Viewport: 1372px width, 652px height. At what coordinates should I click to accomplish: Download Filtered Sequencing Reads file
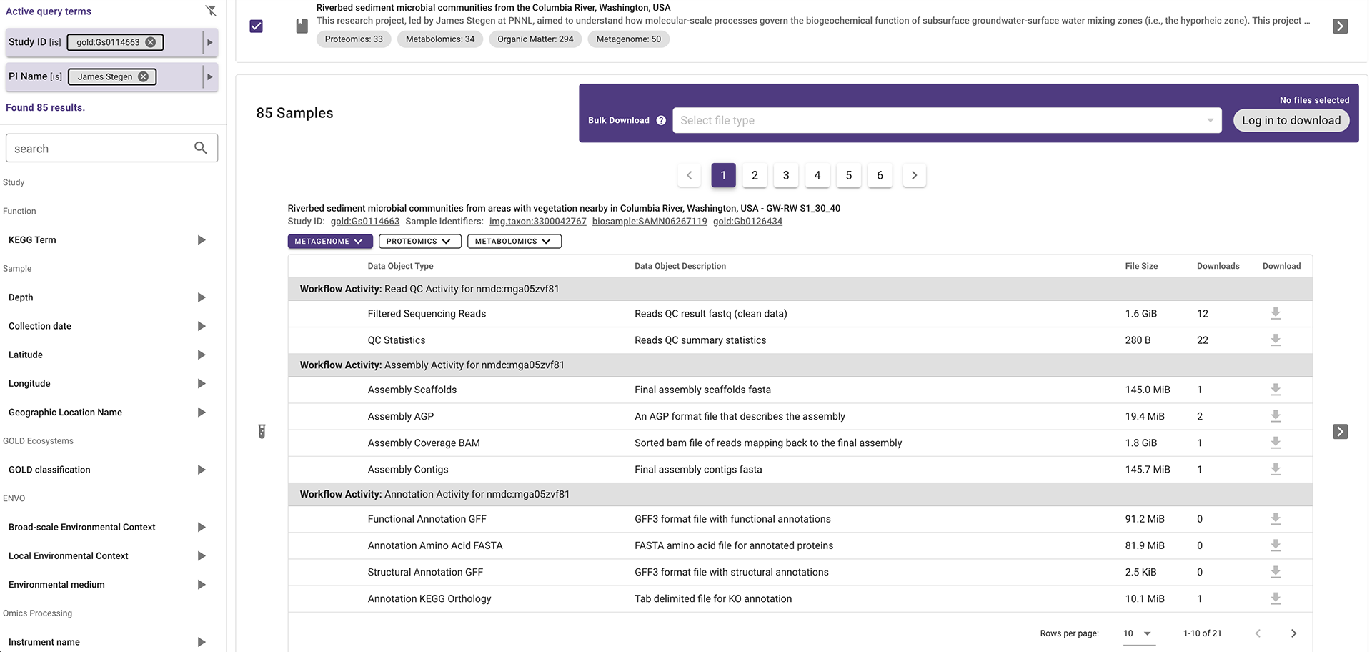(x=1276, y=314)
